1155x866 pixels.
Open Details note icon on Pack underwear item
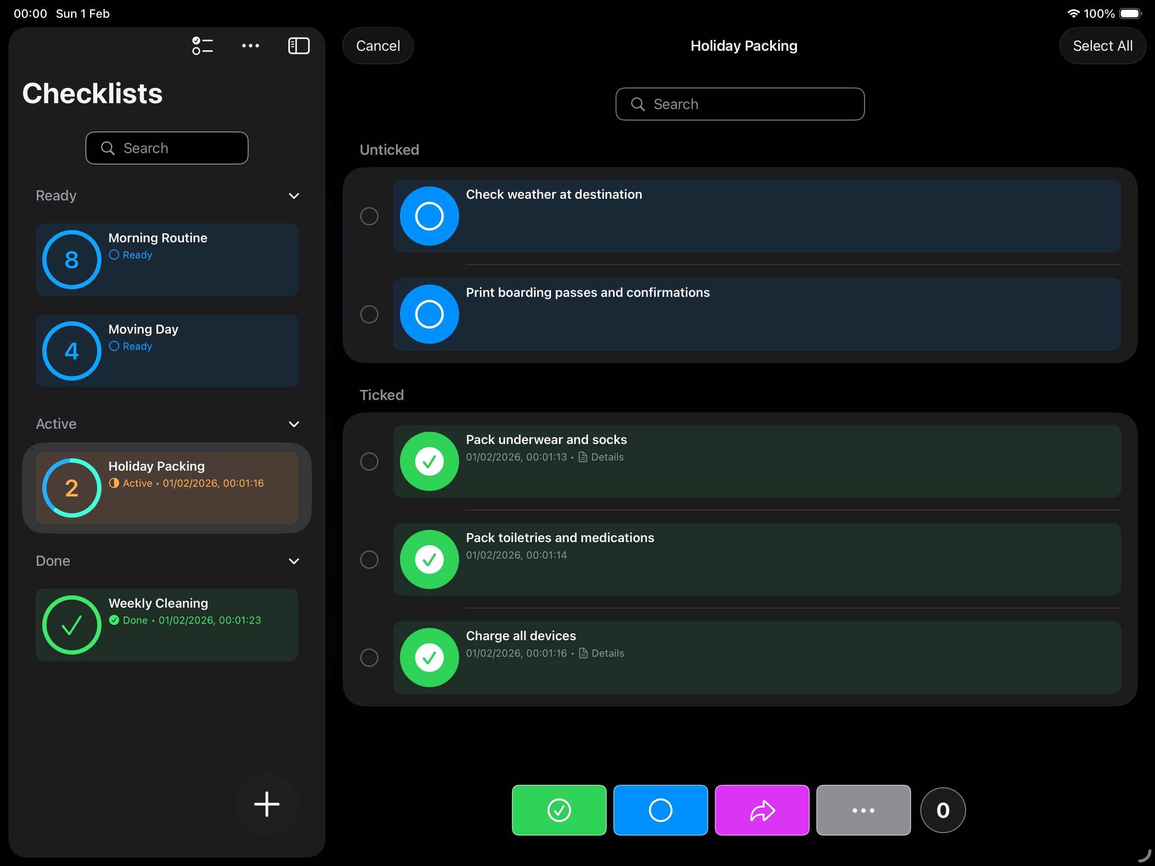point(583,457)
